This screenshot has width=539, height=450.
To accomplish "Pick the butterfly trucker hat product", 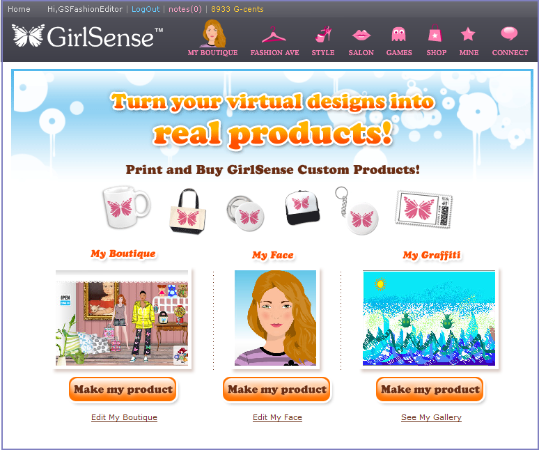I will coord(302,208).
